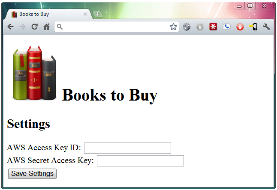Focus the AWS Access Key ID field
This screenshot has height=190, width=277.
pyautogui.click(x=127, y=148)
